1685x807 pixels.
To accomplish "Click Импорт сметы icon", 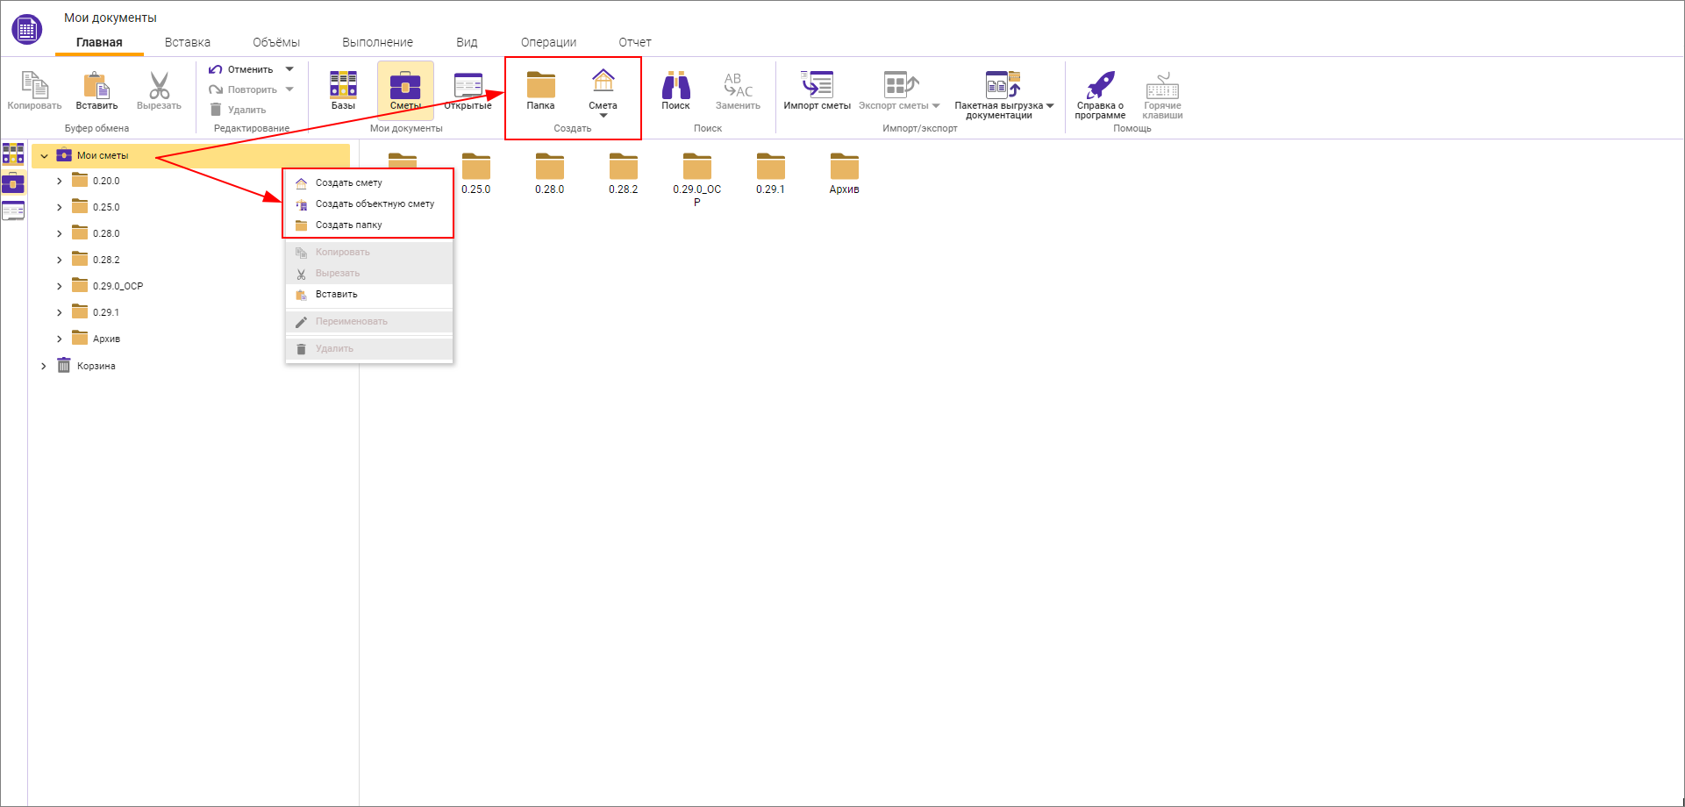I will click(817, 85).
